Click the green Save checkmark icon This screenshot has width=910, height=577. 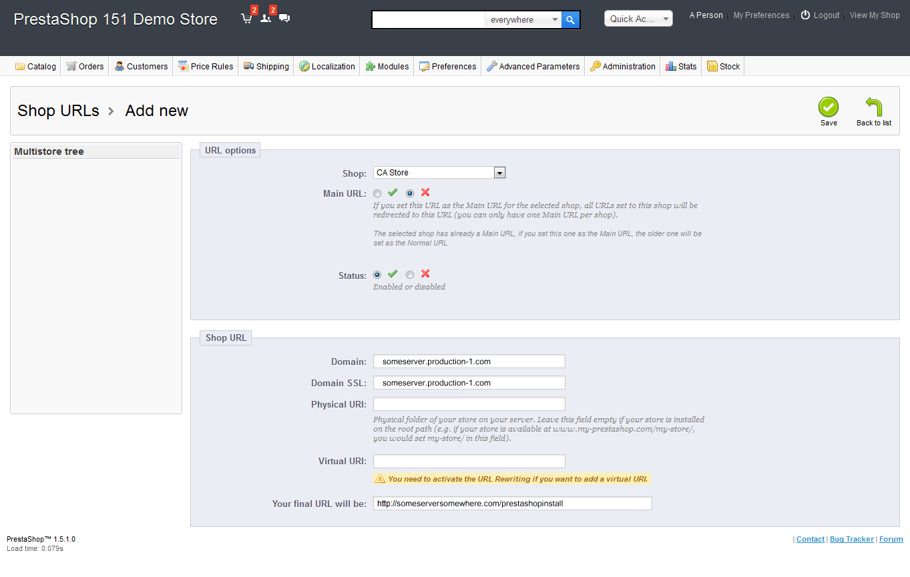point(828,107)
